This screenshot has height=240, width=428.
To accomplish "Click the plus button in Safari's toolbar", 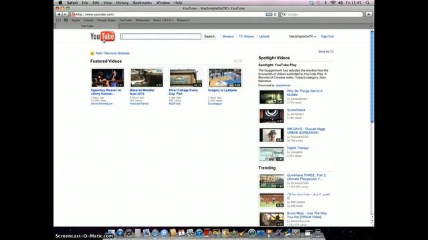I will [368, 14].
